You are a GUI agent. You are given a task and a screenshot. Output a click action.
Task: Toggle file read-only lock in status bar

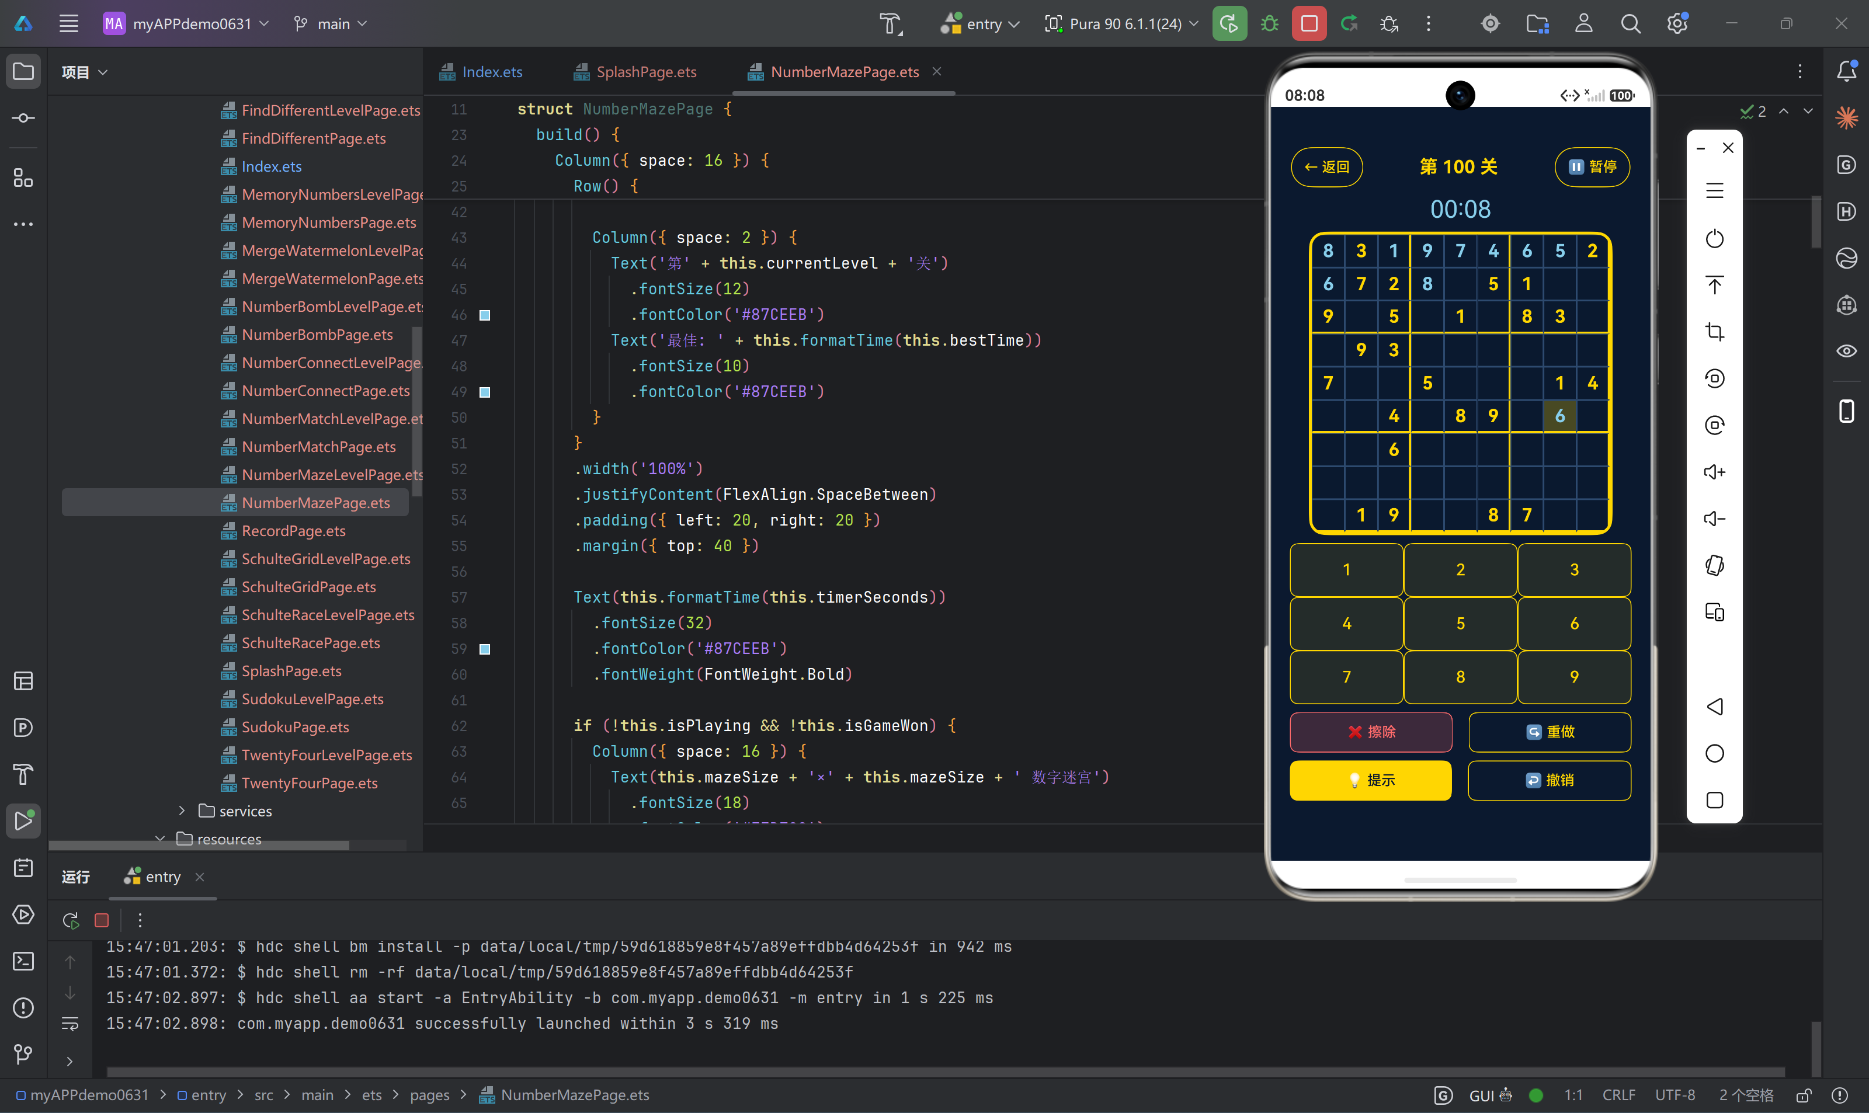1805,1095
